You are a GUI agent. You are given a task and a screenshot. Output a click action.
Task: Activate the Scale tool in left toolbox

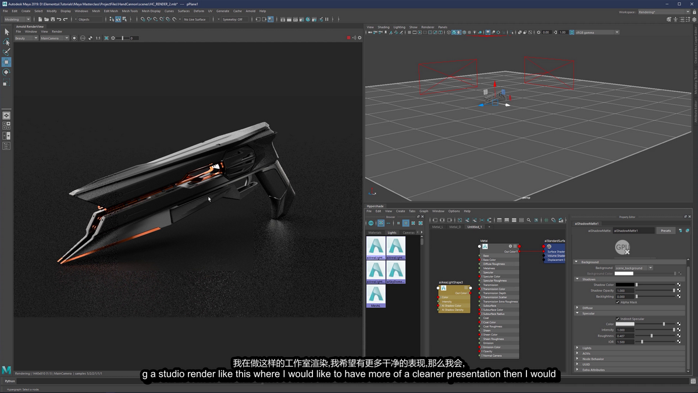[x=6, y=83]
